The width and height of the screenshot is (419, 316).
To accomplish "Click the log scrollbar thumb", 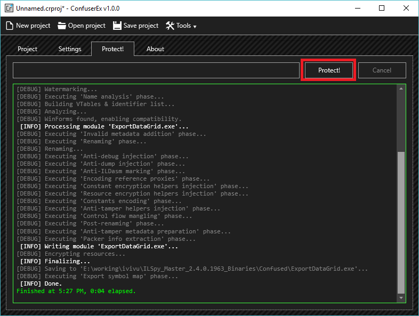I will pos(401,223).
